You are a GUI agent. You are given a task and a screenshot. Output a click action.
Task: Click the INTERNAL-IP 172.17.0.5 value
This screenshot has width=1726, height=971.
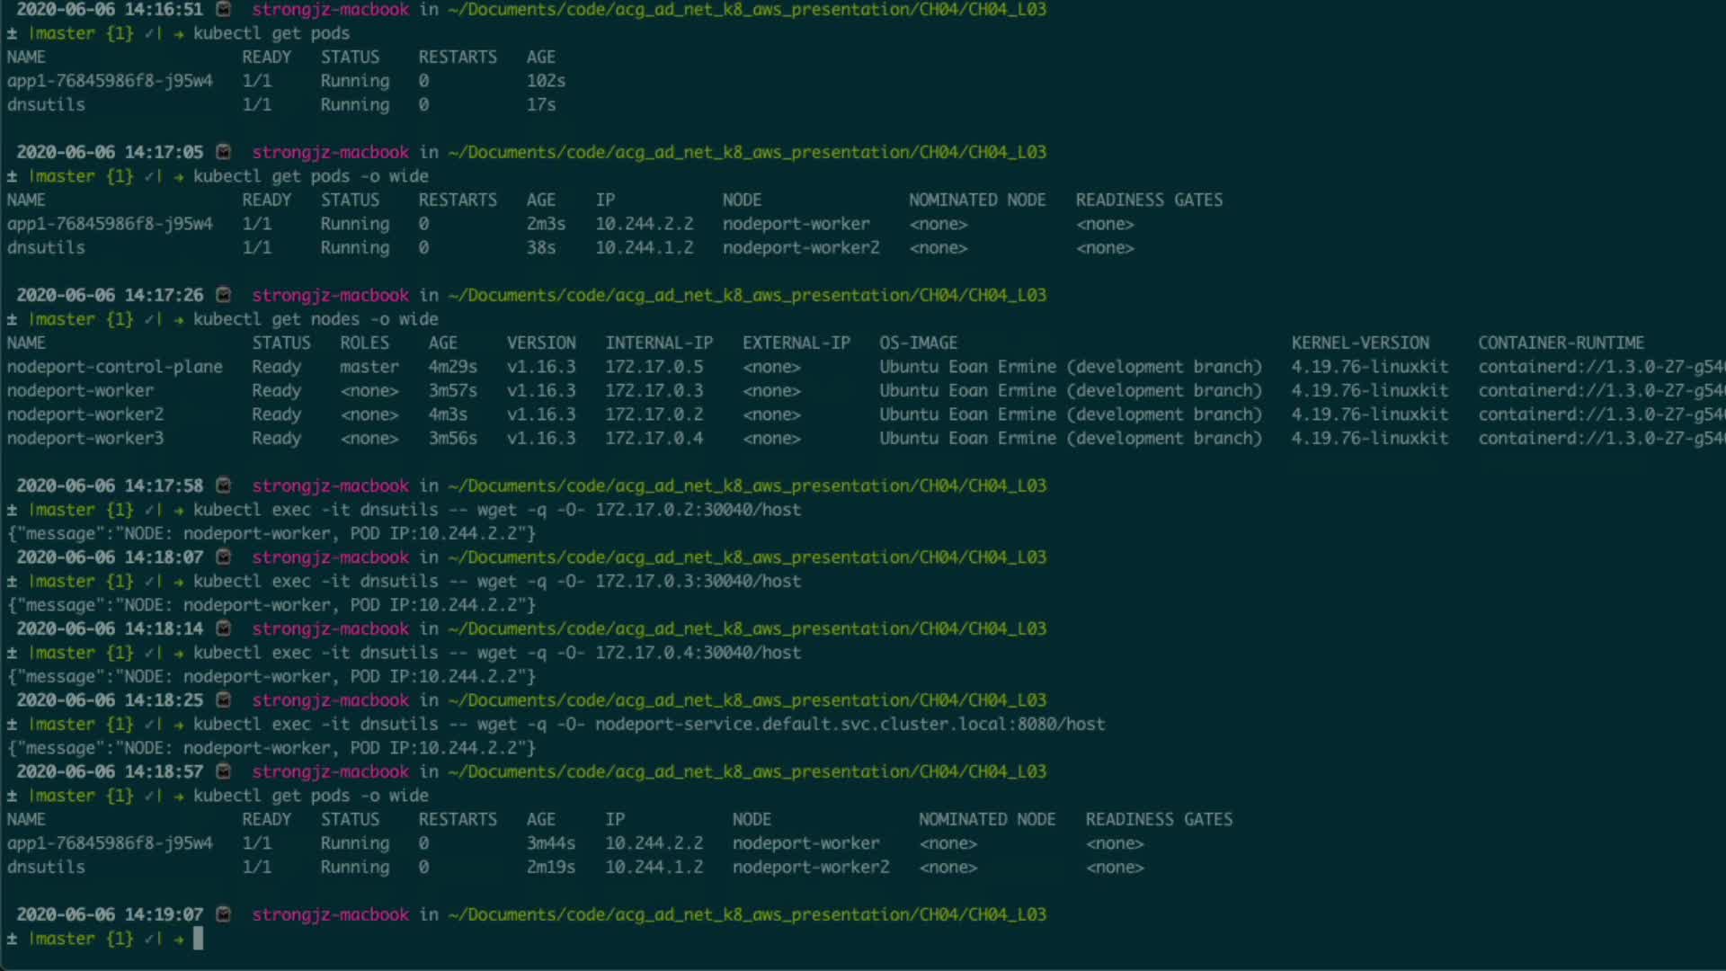(x=654, y=367)
